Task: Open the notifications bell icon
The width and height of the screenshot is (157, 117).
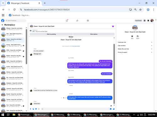Action: (x=148, y=21)
